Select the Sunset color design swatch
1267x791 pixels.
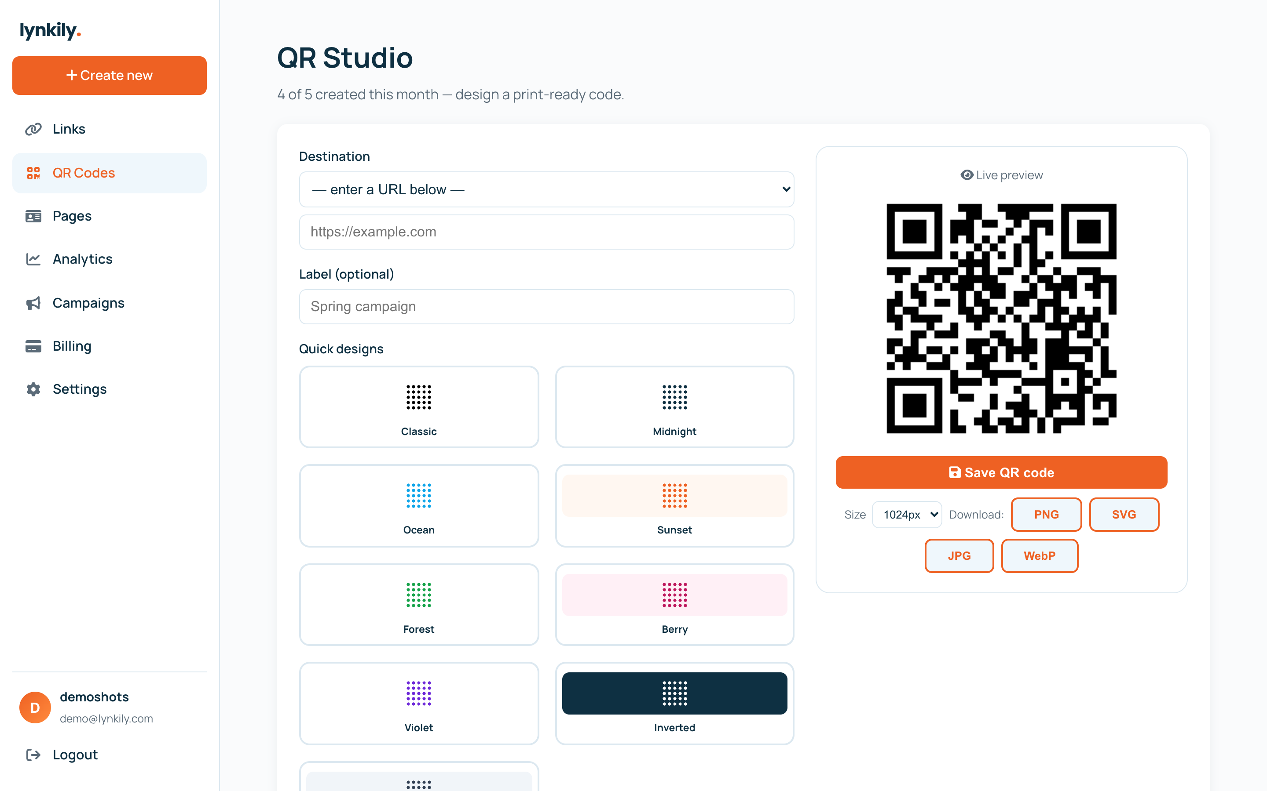(674, 496)
